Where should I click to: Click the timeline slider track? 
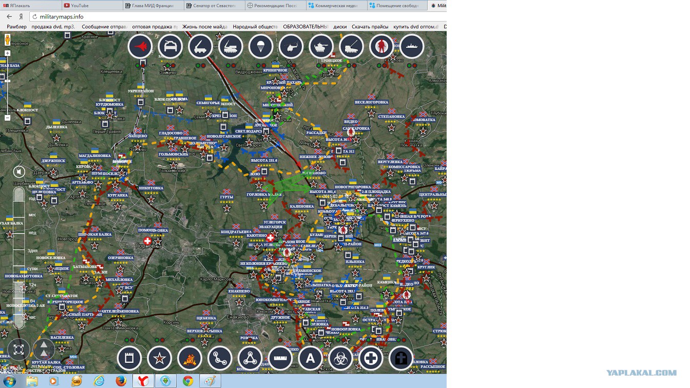19,257
